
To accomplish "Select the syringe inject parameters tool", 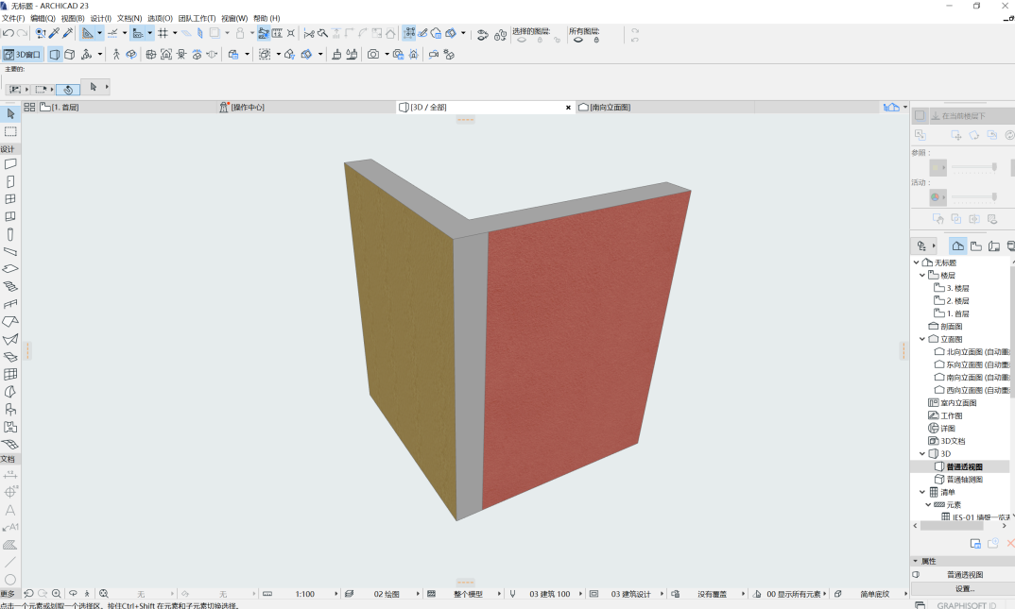I will pos(68,33).
